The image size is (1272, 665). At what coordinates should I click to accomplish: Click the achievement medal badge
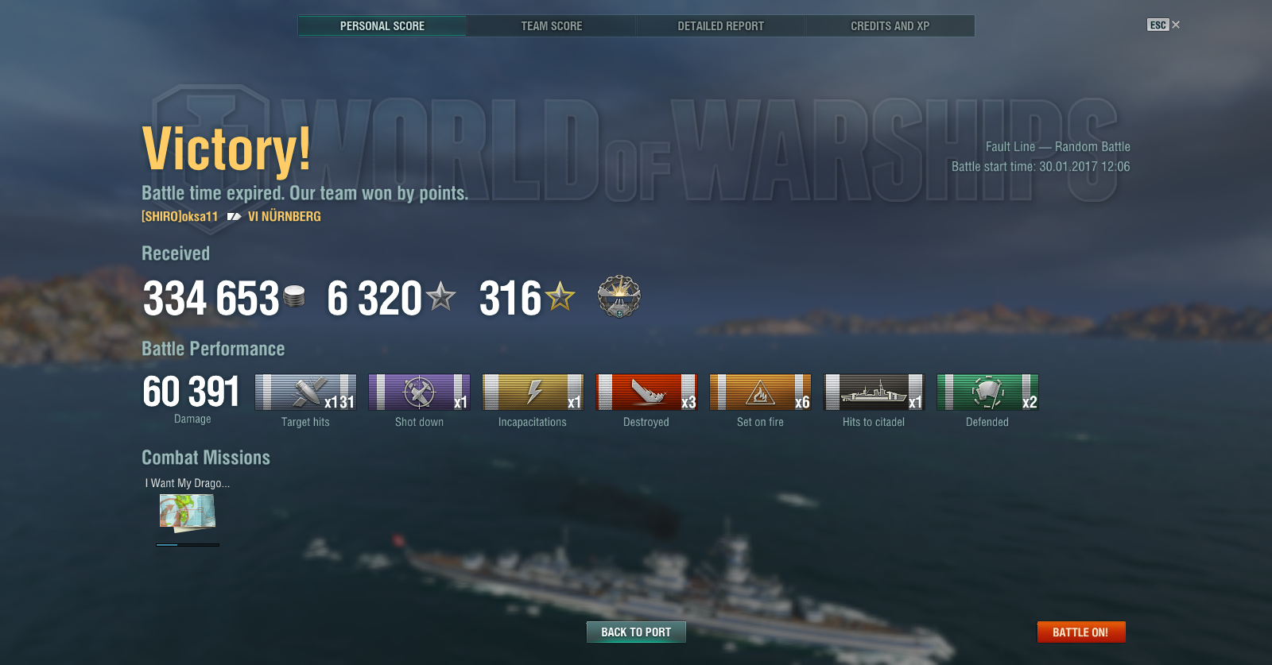619,297
